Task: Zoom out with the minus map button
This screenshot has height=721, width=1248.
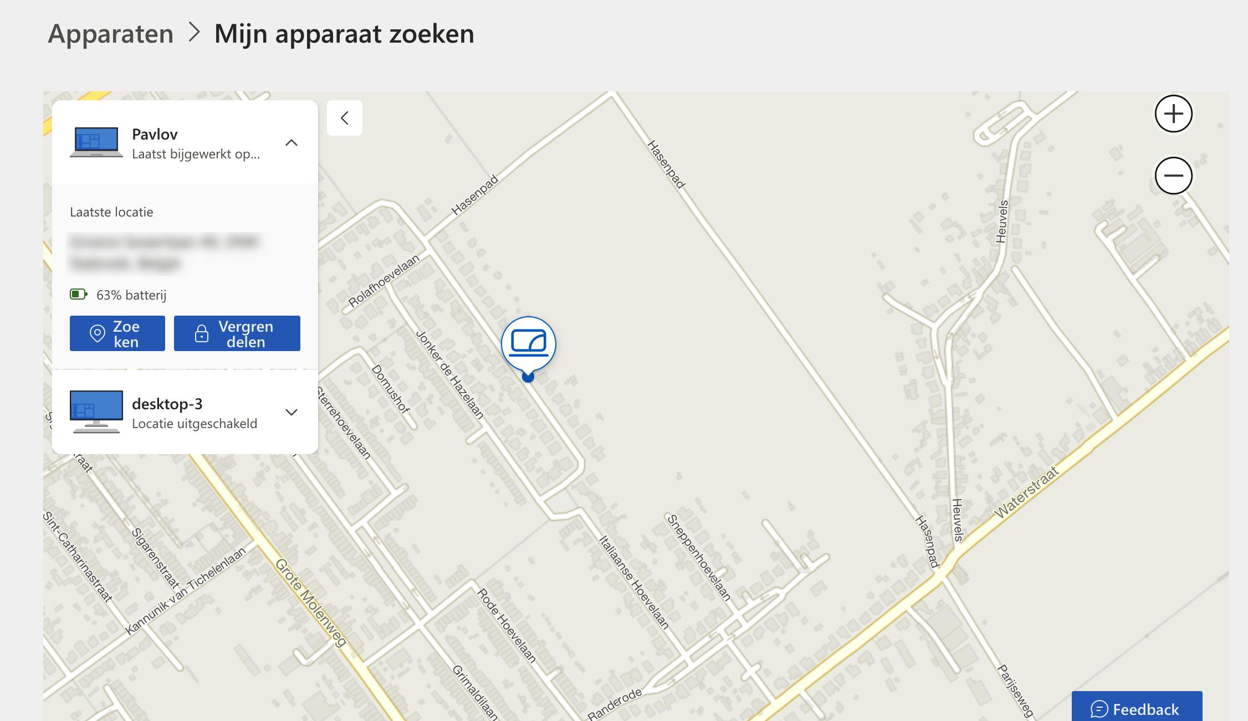Action: pos(1173,176)
